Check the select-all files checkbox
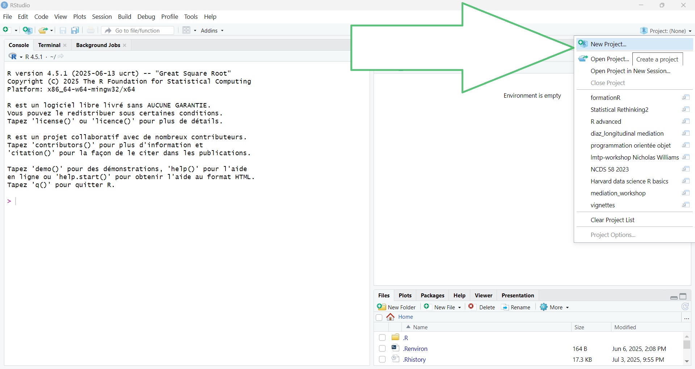Viewport: 695px width, 369px height. pos(379,317)
